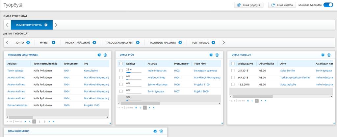337x137 pixels.
Task: Open the Strategian sparraus work link
Action: click(x=205, y=71)
